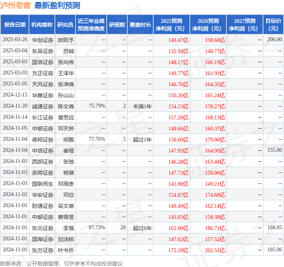Select the 德邦证券 institution cell
Viewport: 284px width, 267px height.
pyautogui.click(x=43, y=140)
